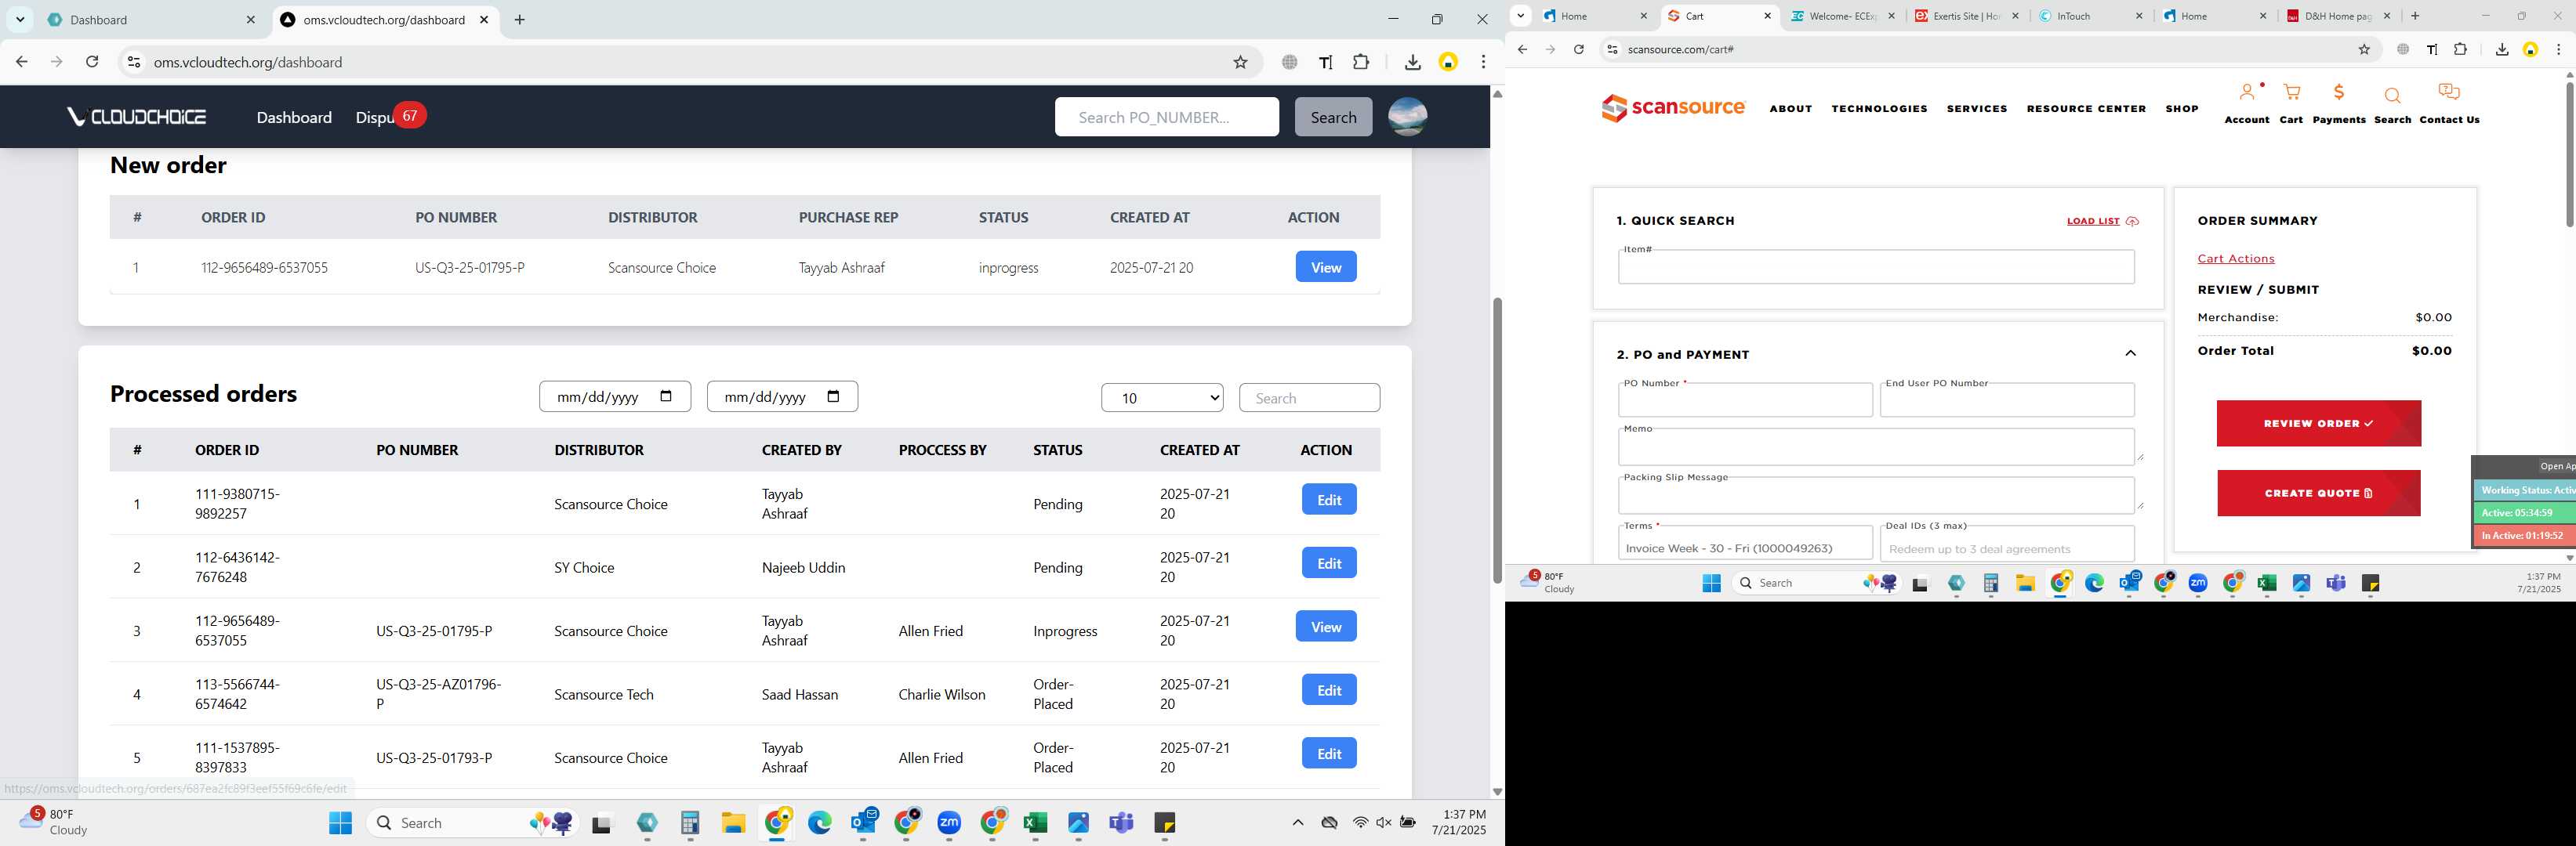Image resolution: width=2576 pixels, height=846 pixels.
Task: Open the Windows Start button on the left monitor taskbar
Action: point(340,823)
